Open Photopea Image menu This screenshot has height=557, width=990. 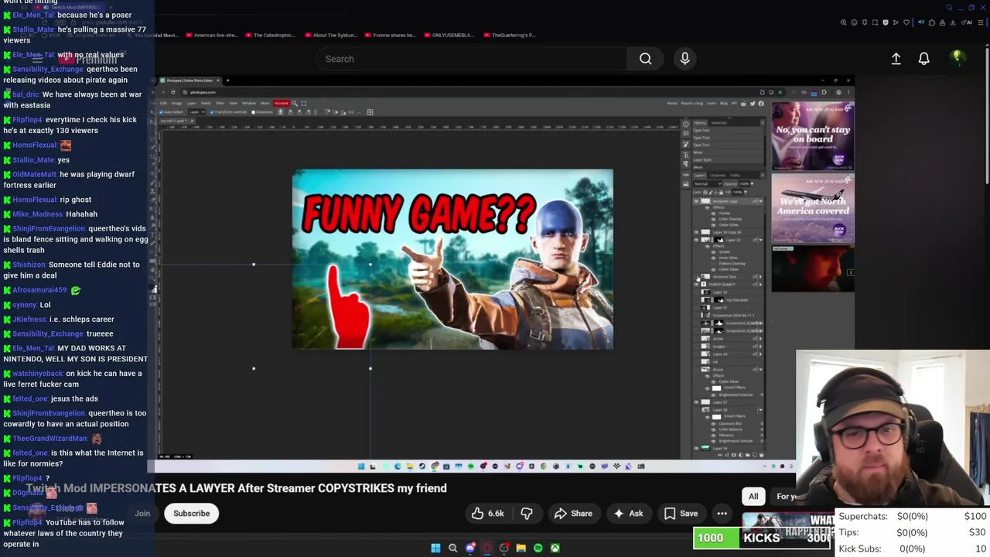(x=176, y=103)
